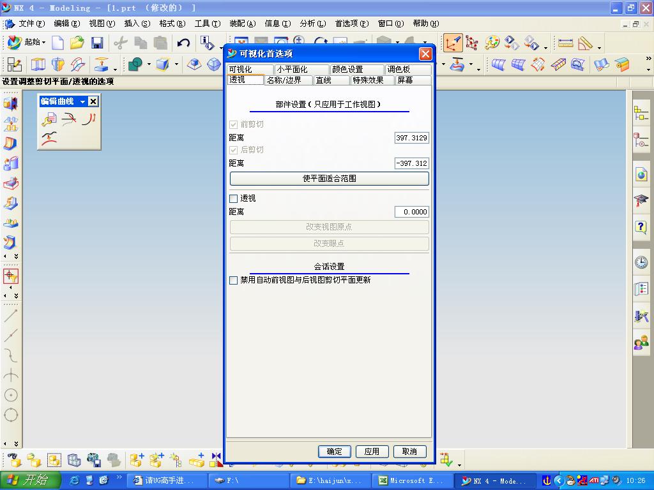
Task: Switch to the 可视化 tab
Action: 250,69
